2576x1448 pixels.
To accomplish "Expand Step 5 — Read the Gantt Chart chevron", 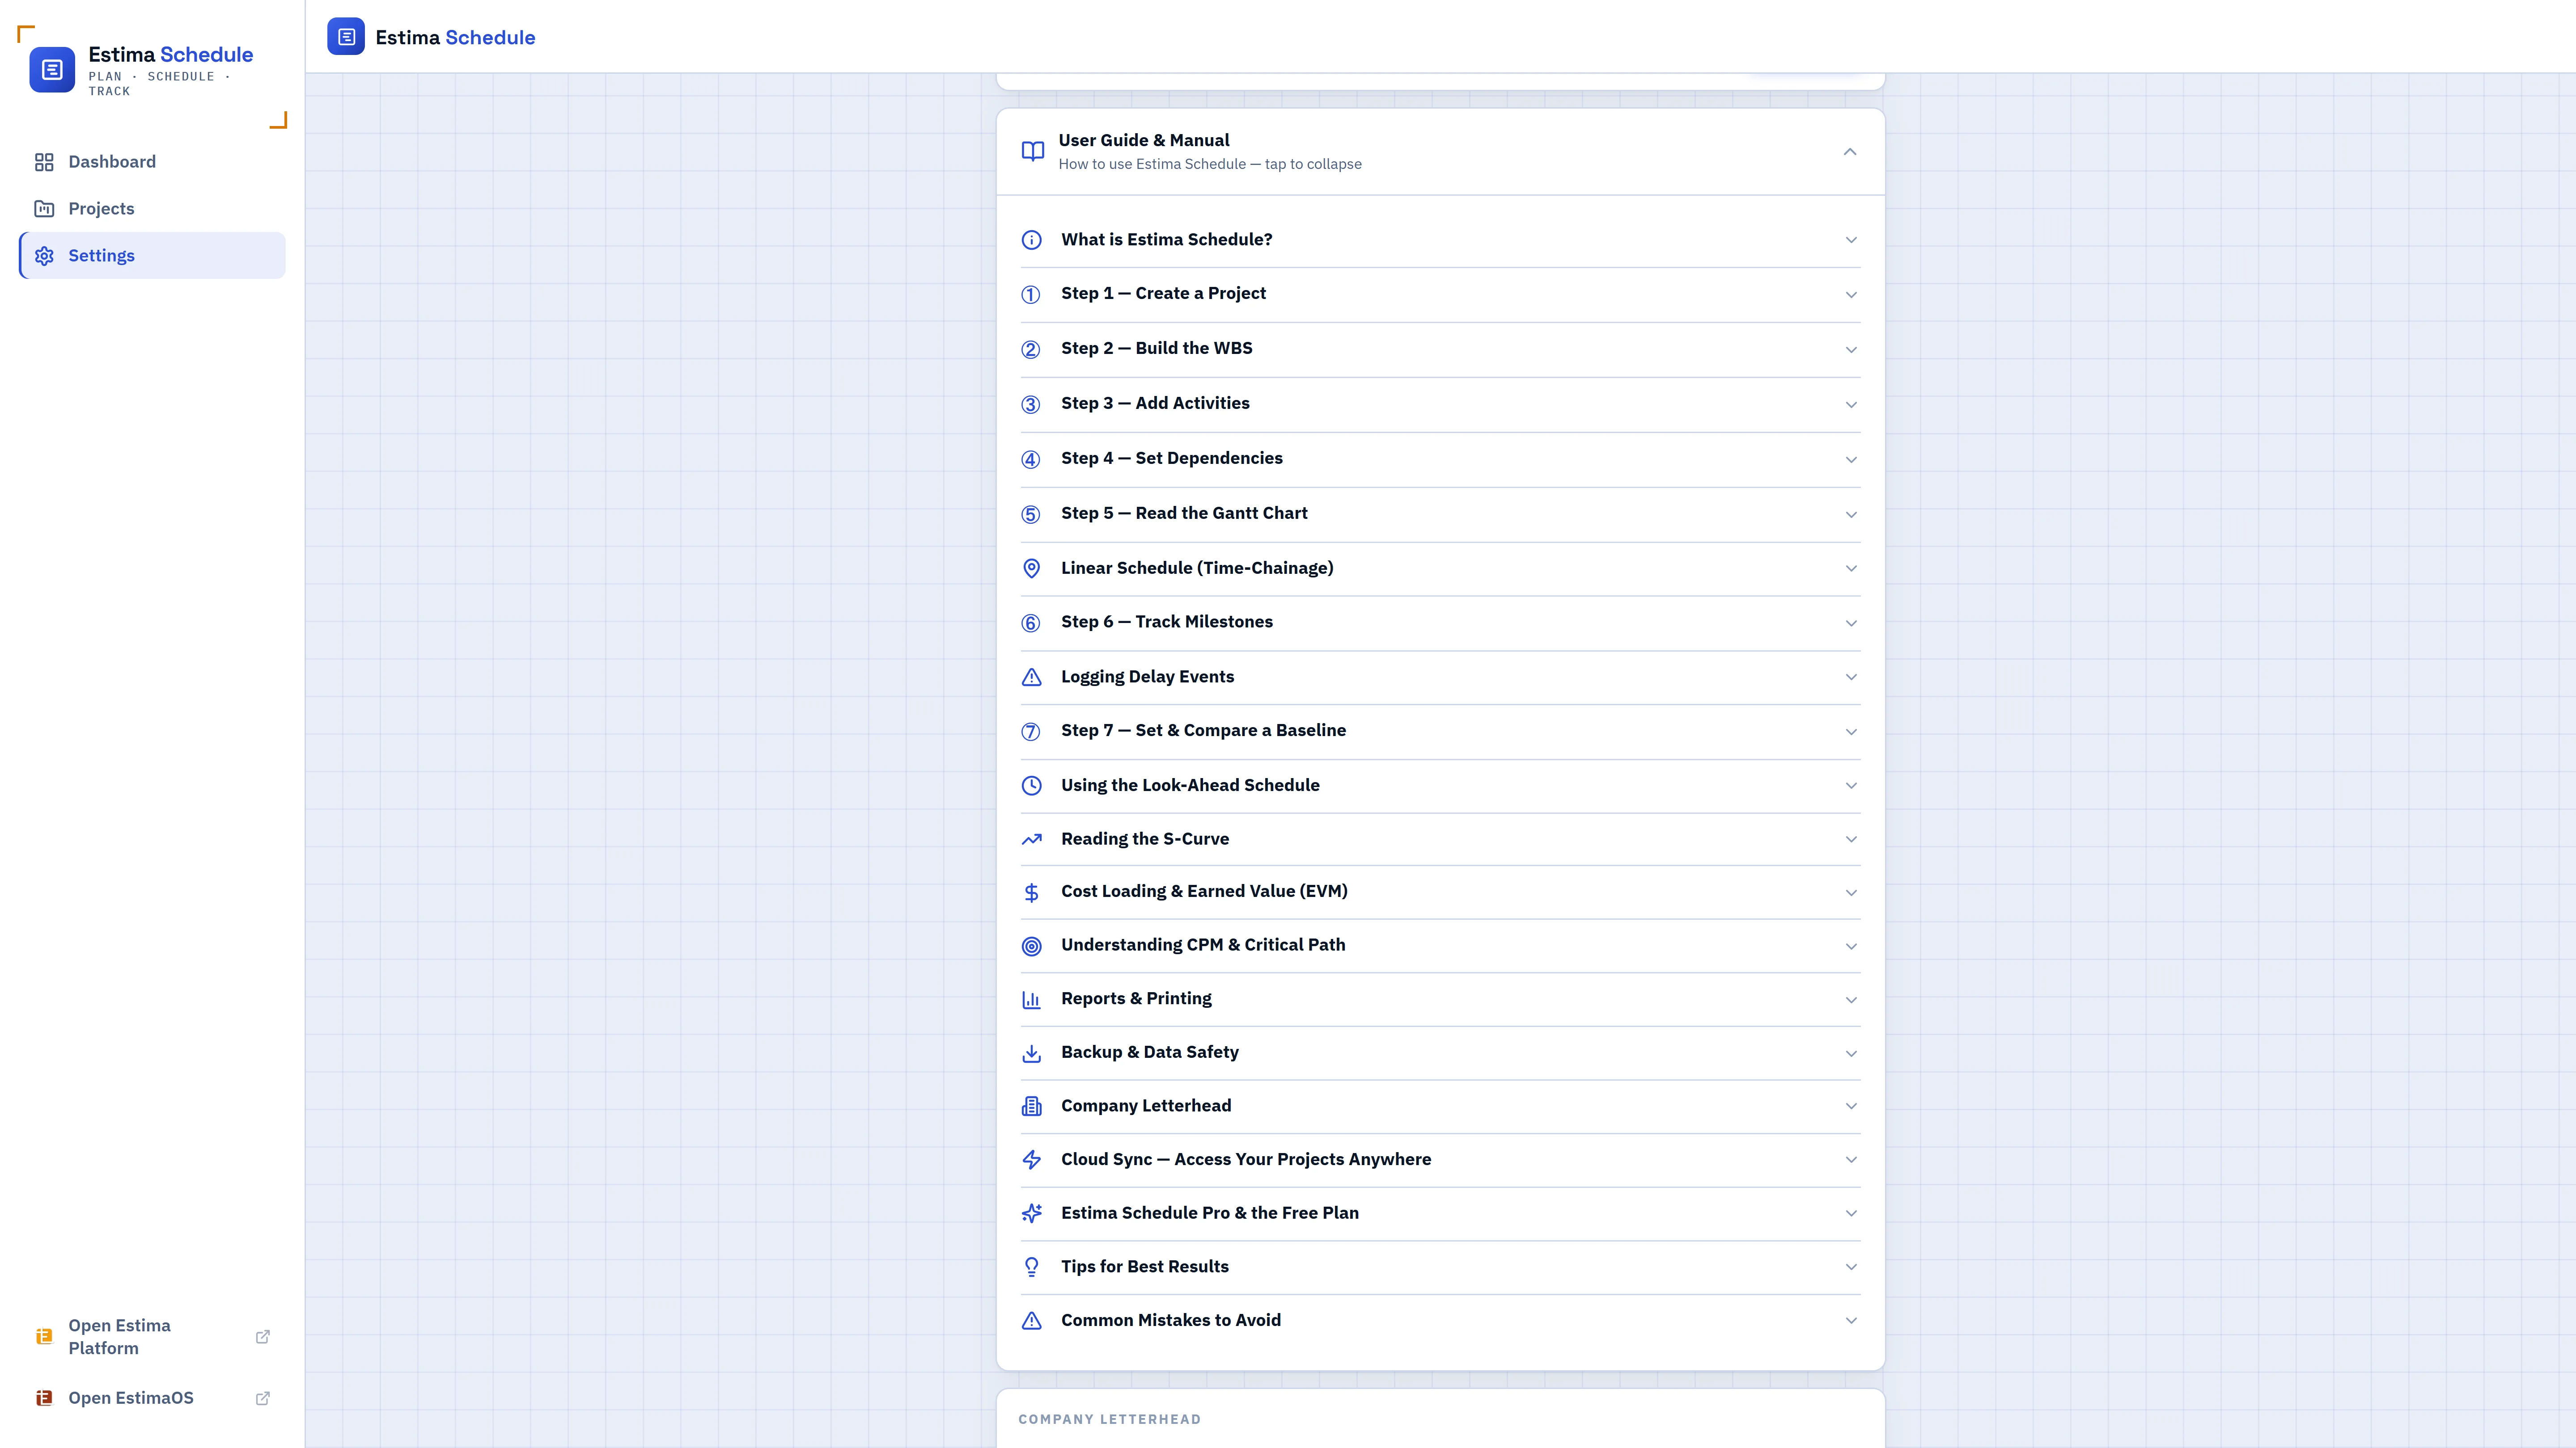I will (x=1851, y=515).
